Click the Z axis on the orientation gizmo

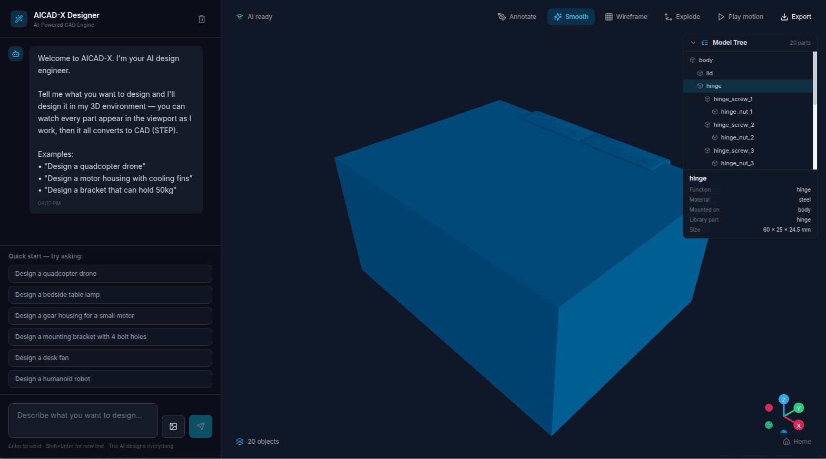(x=784, y=400)
